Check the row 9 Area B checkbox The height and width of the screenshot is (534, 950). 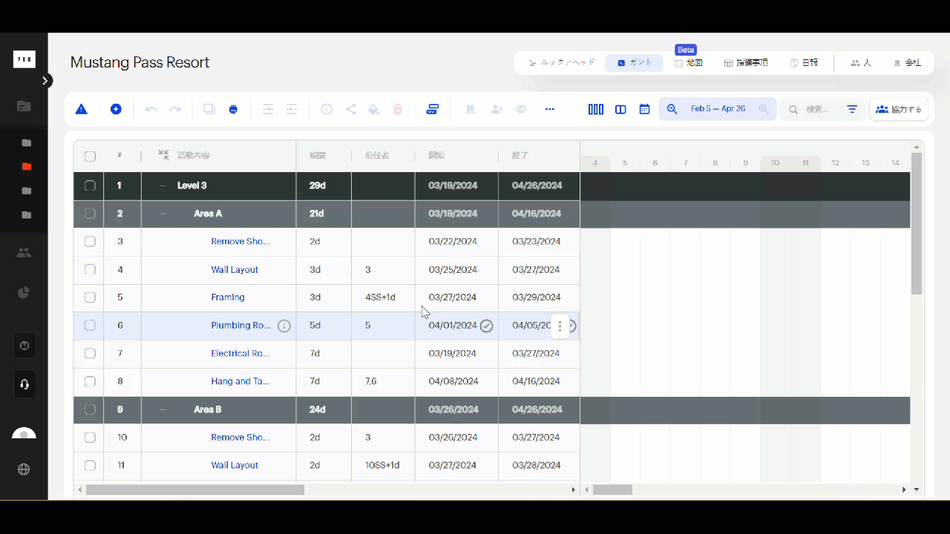[90, 409]
